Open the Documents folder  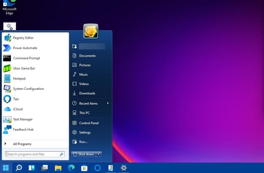point(87,56)
